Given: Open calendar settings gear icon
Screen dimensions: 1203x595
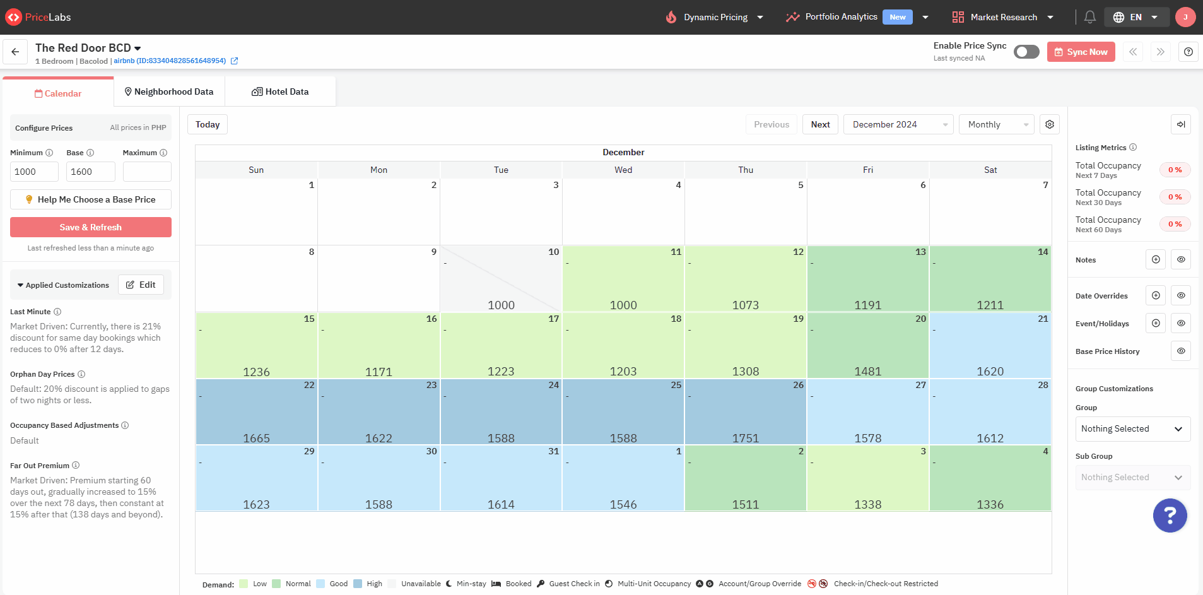Looking at the screenshot, I should [x=1050, y=124].
